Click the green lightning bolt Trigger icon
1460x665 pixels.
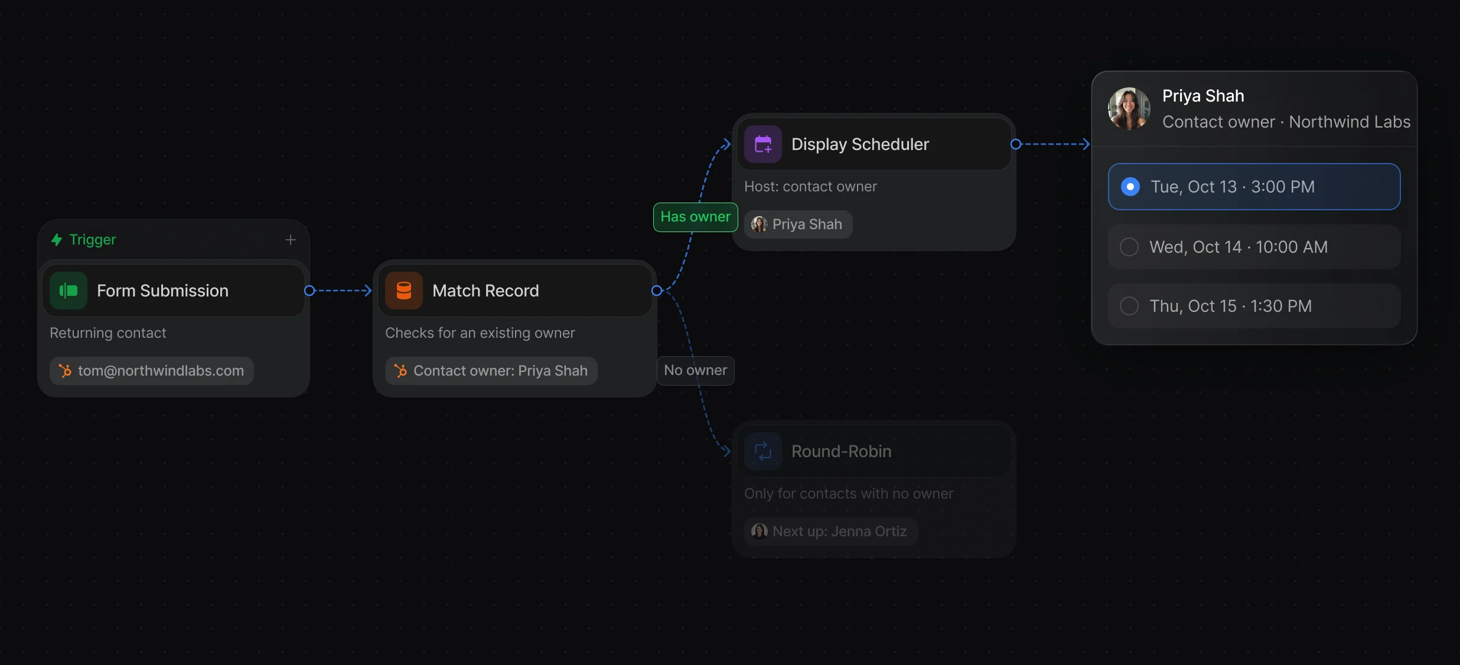tap(57, 240)
